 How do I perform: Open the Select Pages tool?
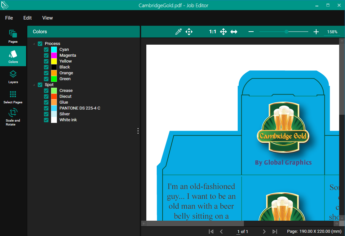click(13, 97)
